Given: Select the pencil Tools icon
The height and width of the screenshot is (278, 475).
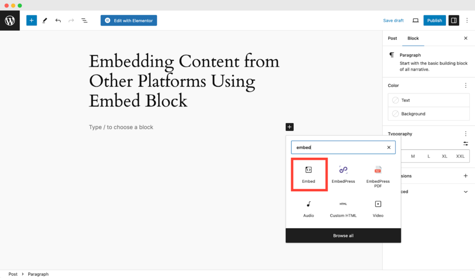Looking at the screenshot, I should [45, 20].
